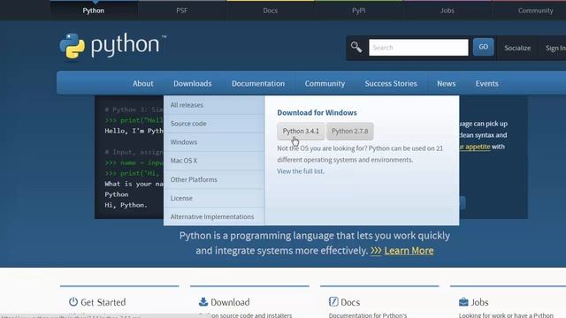Open the PyPI top tab

pyautogui.click(x=359, y=11)
